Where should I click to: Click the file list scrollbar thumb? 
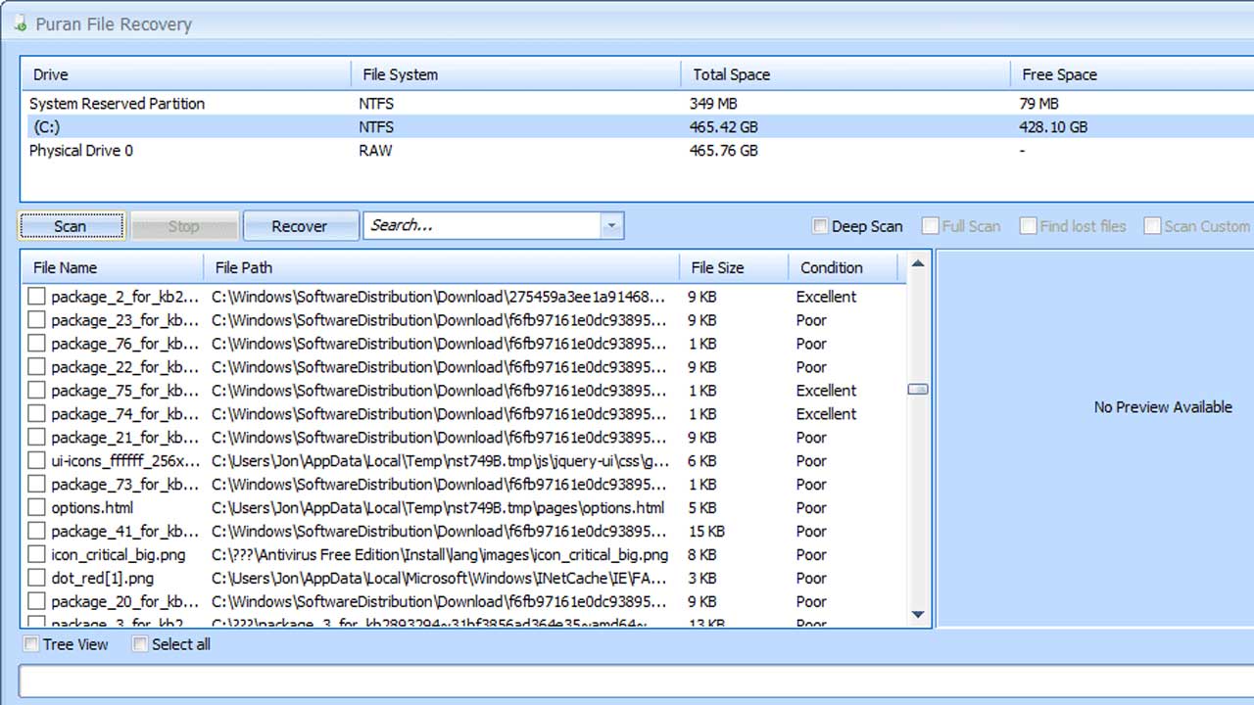pos(918,390)
